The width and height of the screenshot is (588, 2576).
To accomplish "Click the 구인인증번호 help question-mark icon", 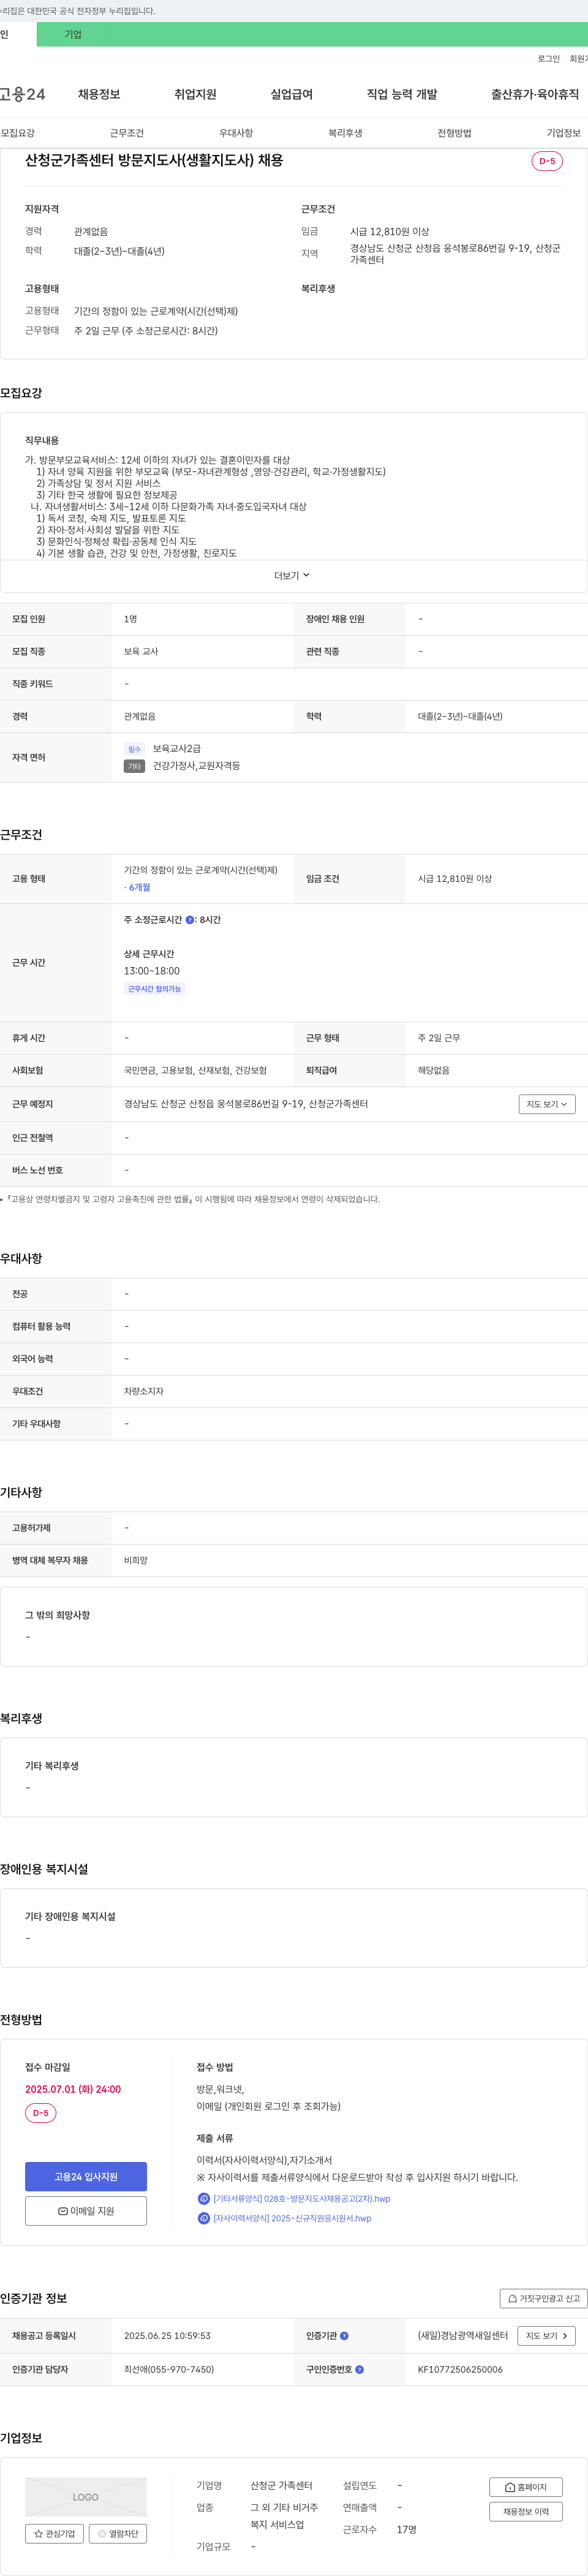I will tap(360, 2369).
